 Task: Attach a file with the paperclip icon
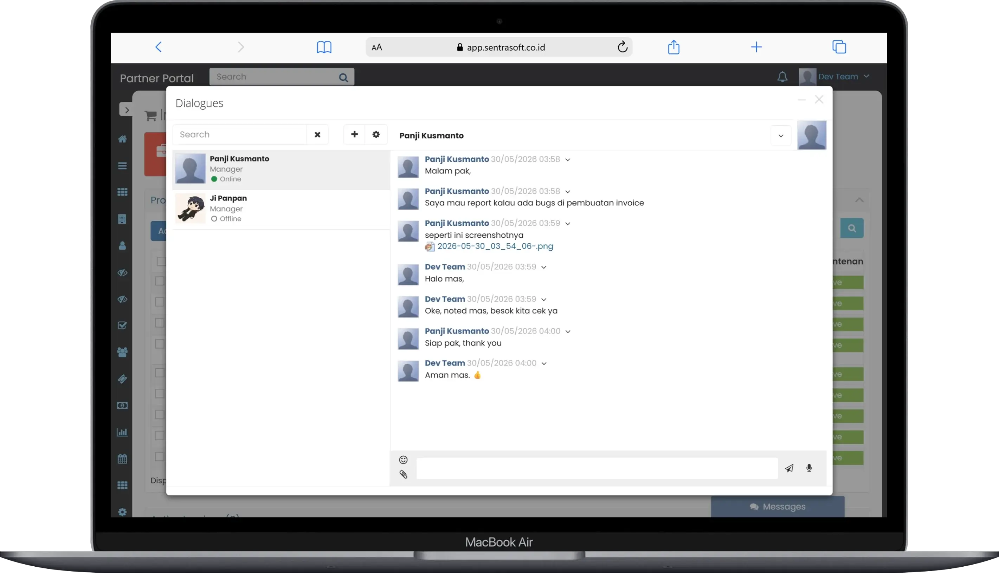coord(403,475)
